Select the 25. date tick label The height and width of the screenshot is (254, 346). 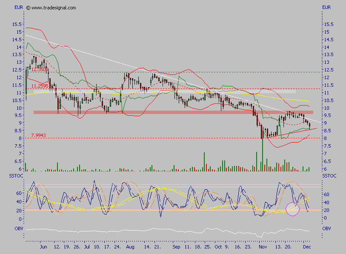(208, 247)
